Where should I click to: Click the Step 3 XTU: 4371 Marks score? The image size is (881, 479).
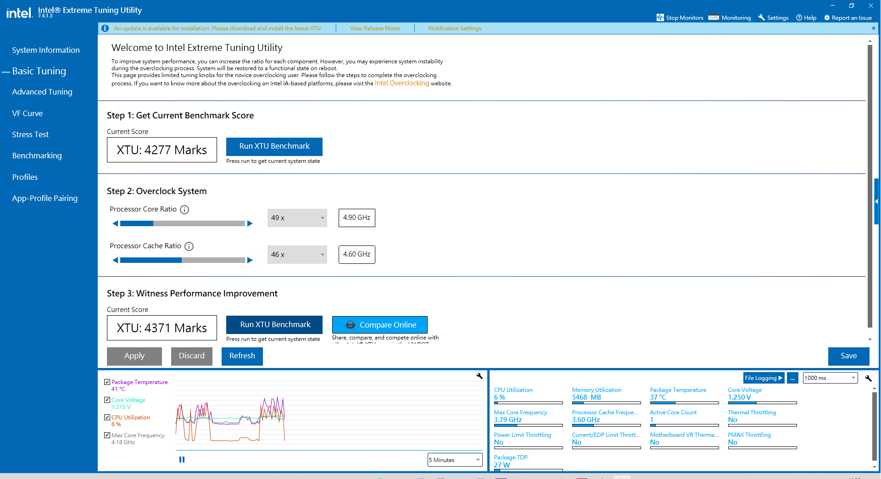tap(162, 328)
